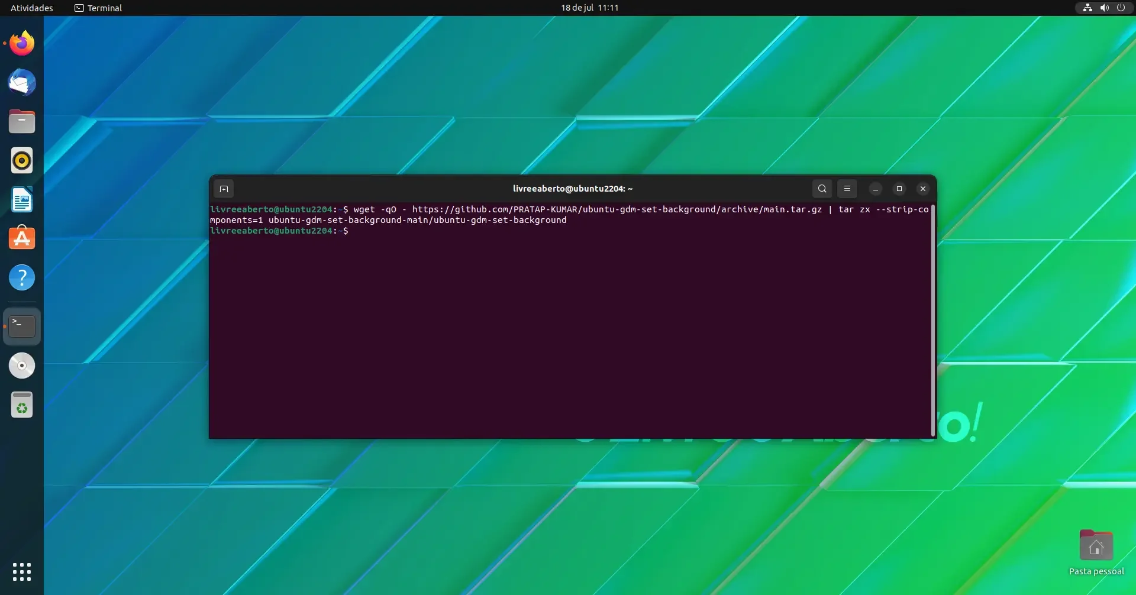Click the network status icon
The width and height of the screenshot is (1136, 595).
1087,8
